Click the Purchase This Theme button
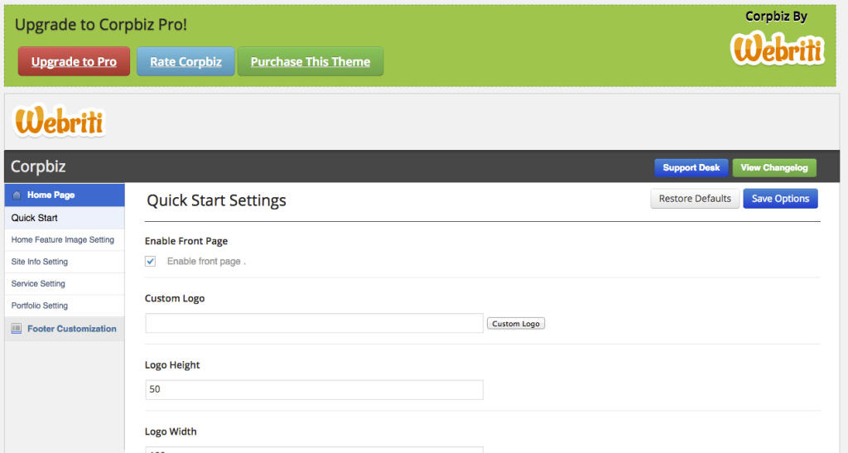Screen dimensions: 848x453 click(x=311, y=61)
